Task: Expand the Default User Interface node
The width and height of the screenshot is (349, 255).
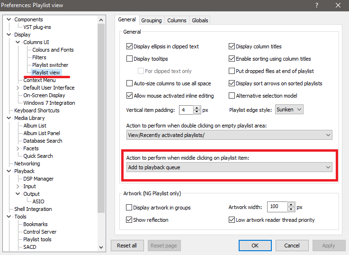Action: point(18,88)
